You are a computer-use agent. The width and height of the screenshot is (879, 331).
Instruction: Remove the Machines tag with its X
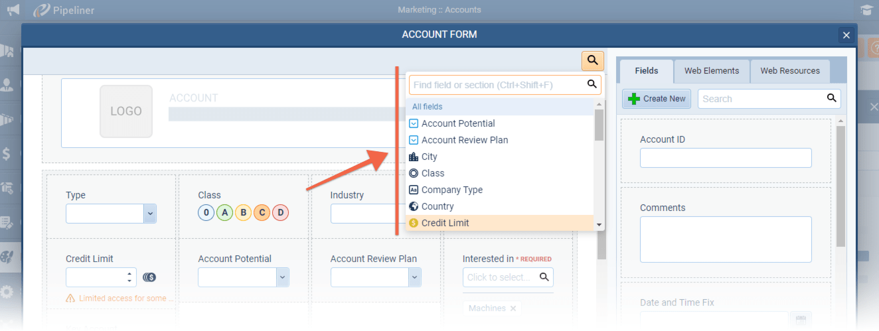click(513, 308)
